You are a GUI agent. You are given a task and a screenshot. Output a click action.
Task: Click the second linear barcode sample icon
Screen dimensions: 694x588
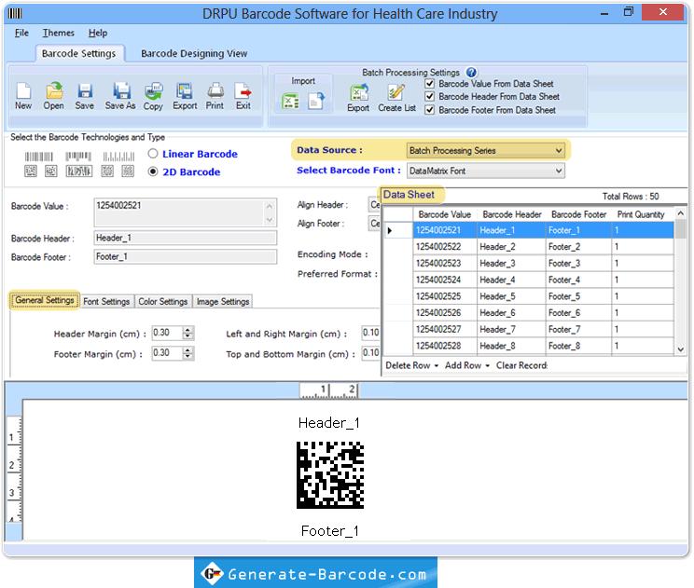(x=78, y=157)
